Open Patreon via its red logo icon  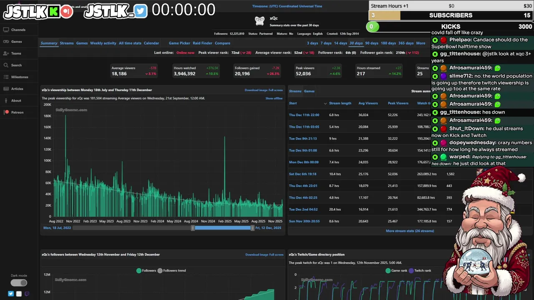[x=6, y=112]
